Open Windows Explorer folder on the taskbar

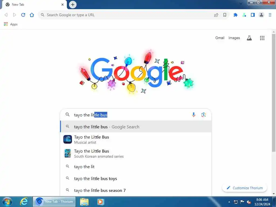[x=84, y=202]
